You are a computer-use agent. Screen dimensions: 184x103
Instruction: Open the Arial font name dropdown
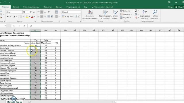click(22, 12)
